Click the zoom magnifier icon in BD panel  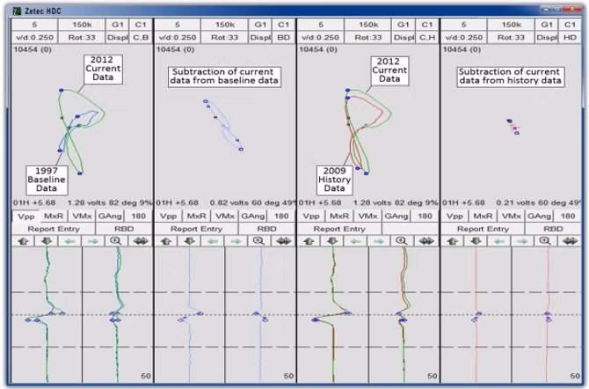point(258,241)
